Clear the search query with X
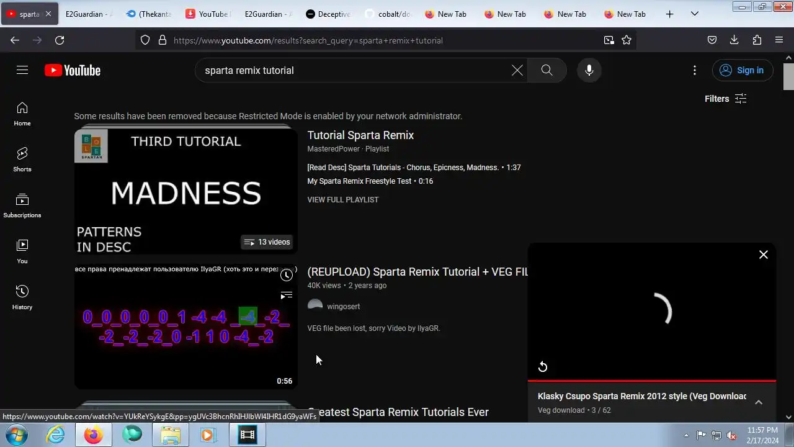794x447 pixels. (517, 70)
